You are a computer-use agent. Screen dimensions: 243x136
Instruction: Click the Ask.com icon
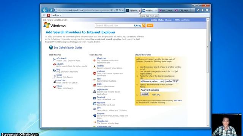pyautogui.click(x=54, y=65)
